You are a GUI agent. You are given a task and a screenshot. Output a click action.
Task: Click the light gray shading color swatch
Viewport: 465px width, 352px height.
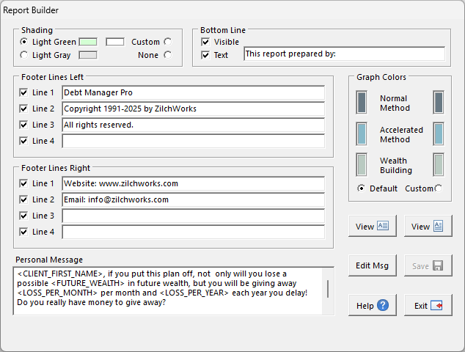pyautogui.click(x=88, y=55)
